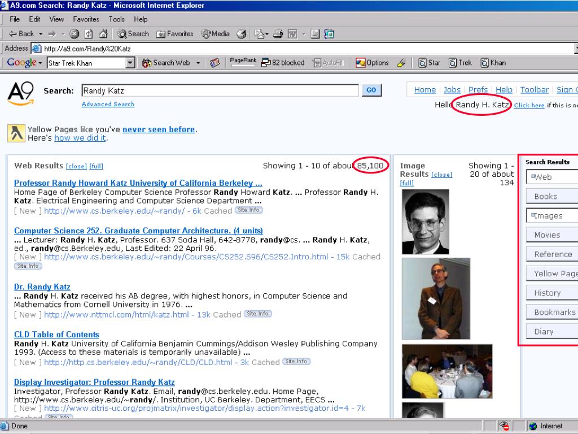The height and width of the screenshot is (434, 578).
Task: Expand the Search Web dropdown arrow
Action: [198, 63]
